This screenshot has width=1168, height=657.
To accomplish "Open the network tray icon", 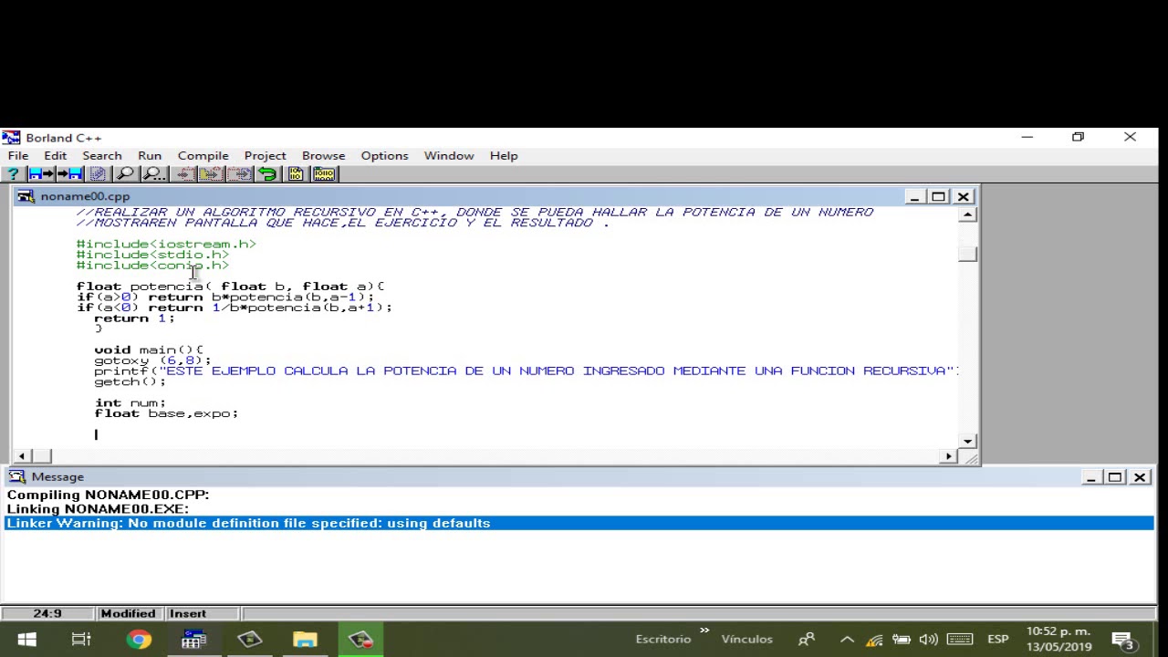I will 874,640.
